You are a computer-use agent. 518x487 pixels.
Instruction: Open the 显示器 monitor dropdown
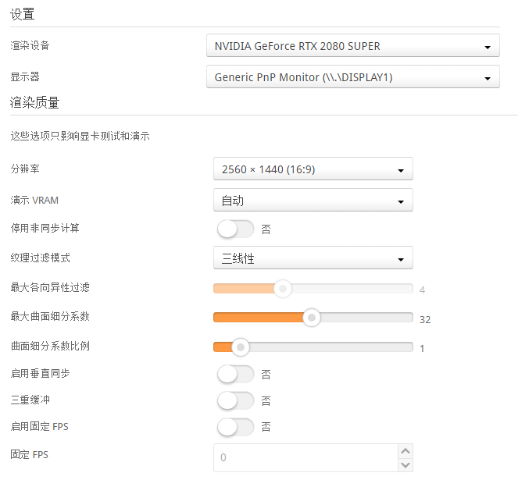[352, 77]
